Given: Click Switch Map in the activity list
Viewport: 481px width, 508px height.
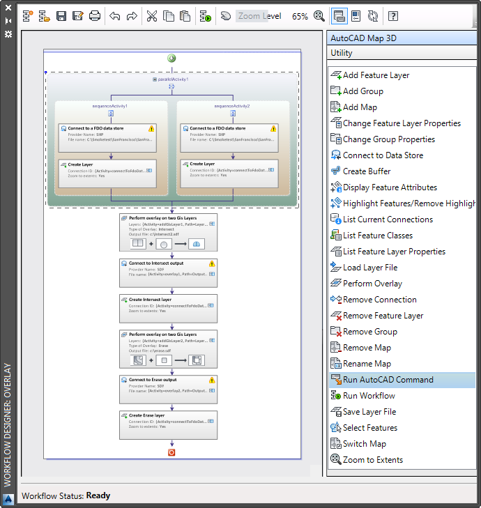Looking at the screenshot, I should tap(402, 444).
